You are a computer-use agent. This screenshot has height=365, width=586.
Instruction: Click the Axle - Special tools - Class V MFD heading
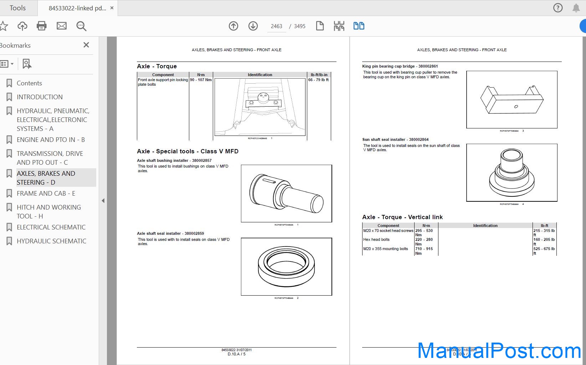188,151
